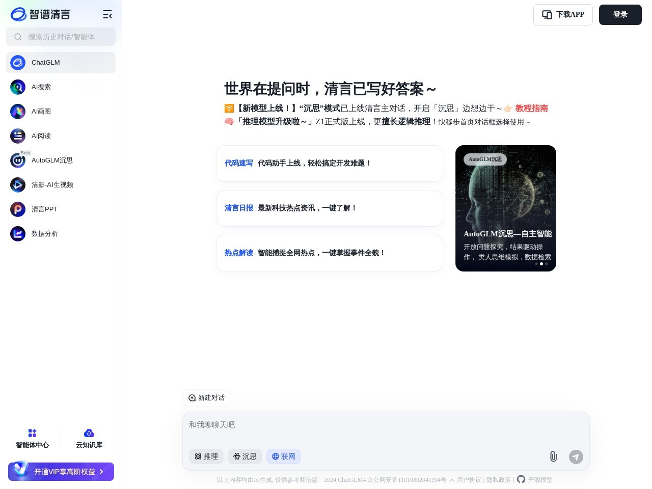Toggle the 推理 mode in chat input
This screenshot has width=652, height=489.
pos(206,456)
